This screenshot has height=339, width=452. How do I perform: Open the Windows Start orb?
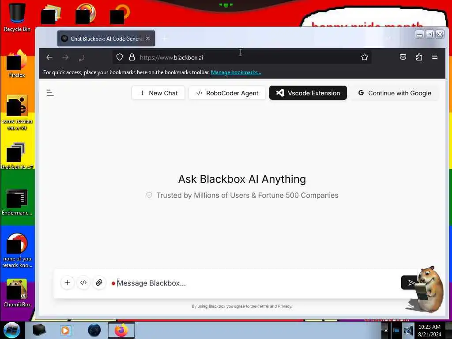(x=12, y=330)
